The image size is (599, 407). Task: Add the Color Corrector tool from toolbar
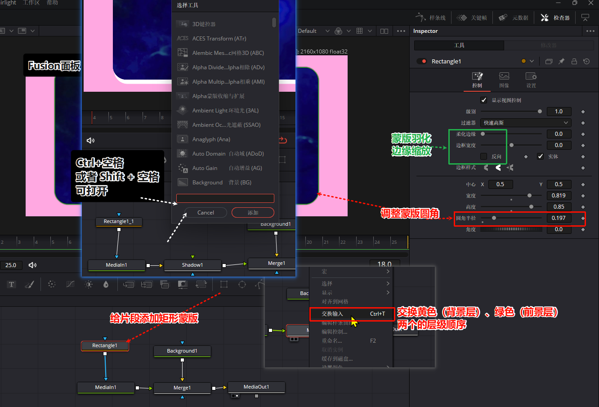pos(52,284)
